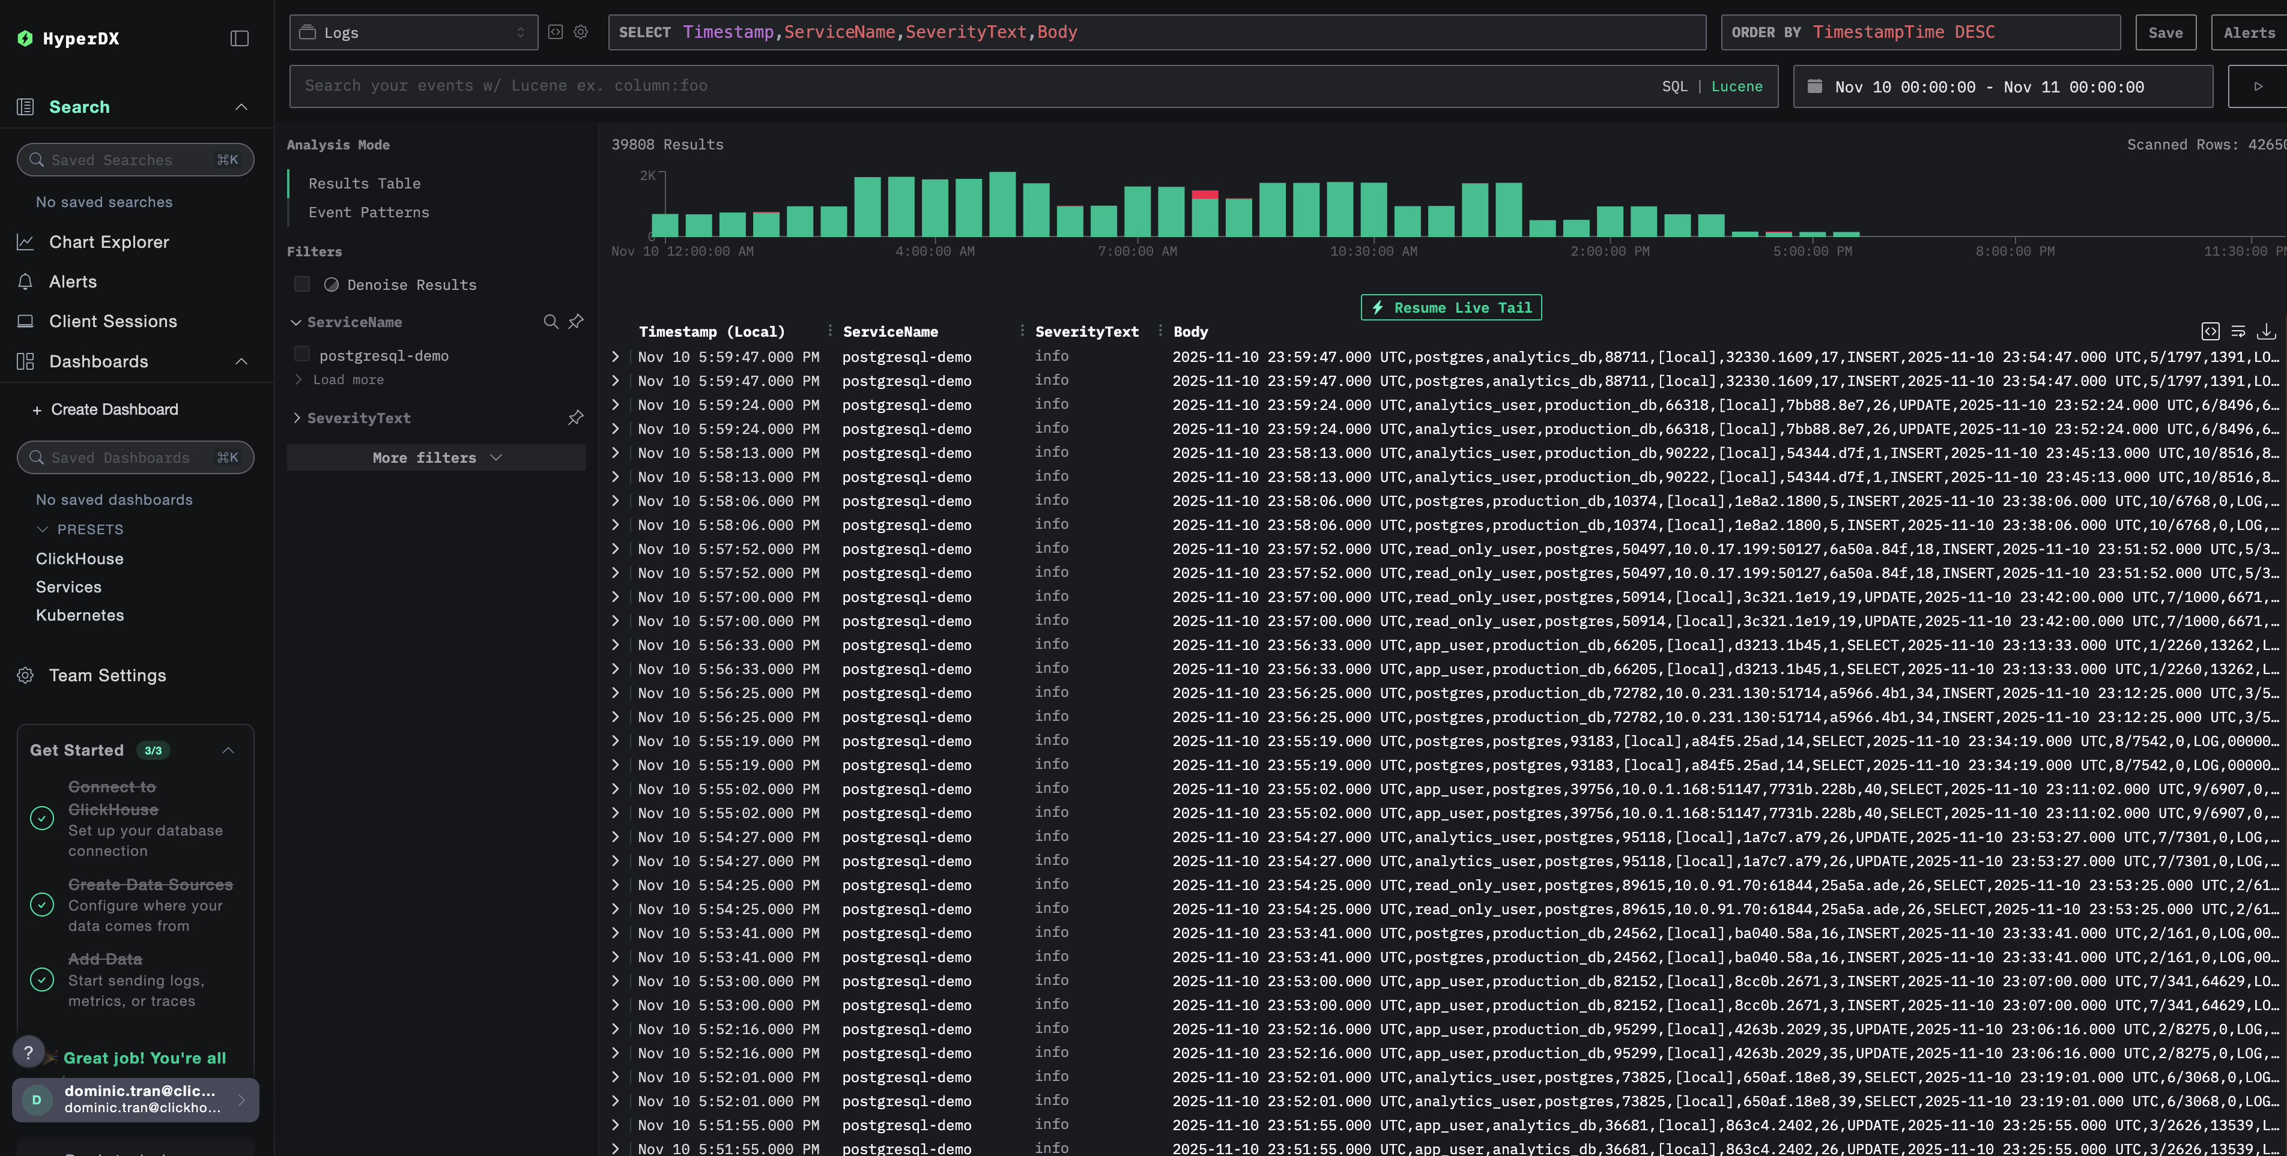Viewport: 2287px width, 1156px height.
Task: Check the postgresql-demo service filter
Action: tap(302, 355)
